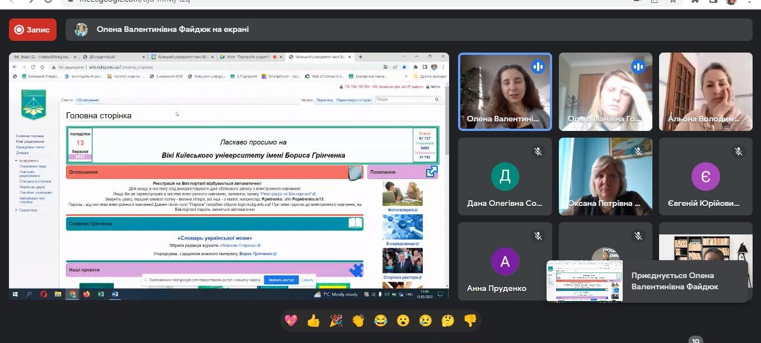Open the joining notification screen thumbnail
The width and height of the screenshot is (761, 343).
click(584, 281)
